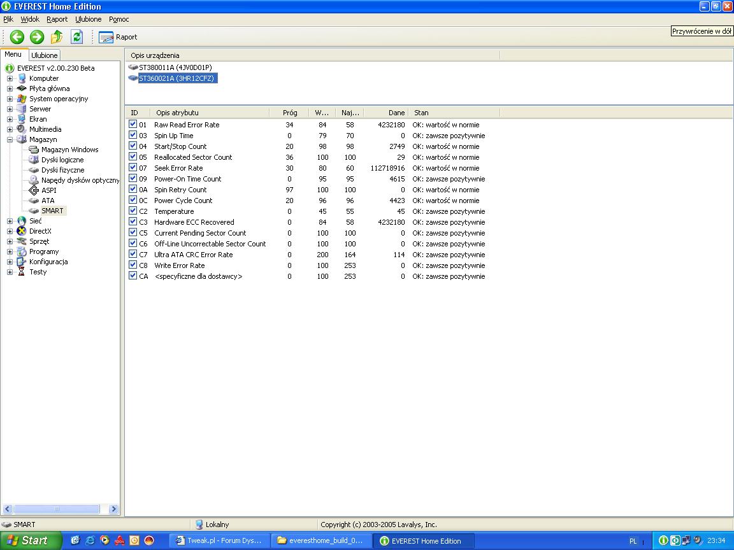Open the ATA page
Screen dimensions: 734x550
coord(48,201)
